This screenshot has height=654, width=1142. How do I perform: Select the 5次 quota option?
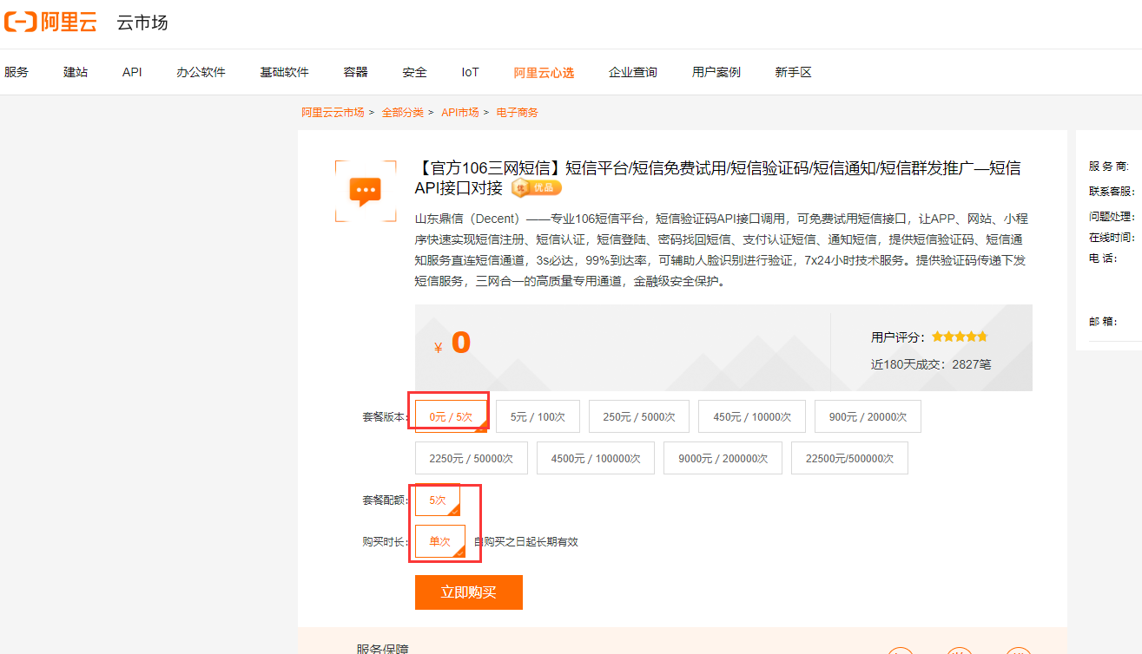point(437,500)
